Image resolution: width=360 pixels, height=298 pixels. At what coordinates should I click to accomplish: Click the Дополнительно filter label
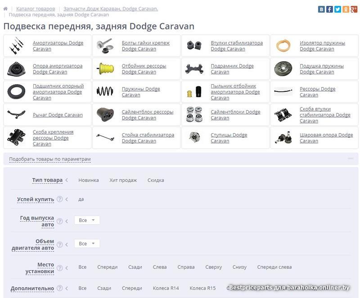pos(32,289)
